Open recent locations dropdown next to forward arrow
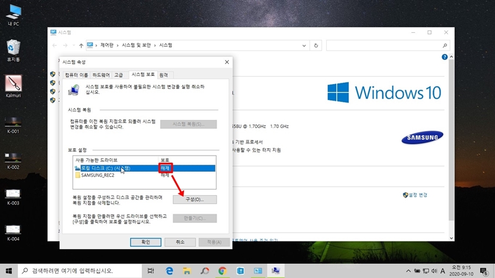This screenshot has width=495, height=278. pyautogui.click(x=74, y=45)
